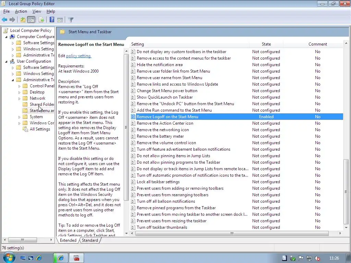This screenshot has width=351, height=263.
Task: Open the Help toolbar icon
Action: pos(52,20)
